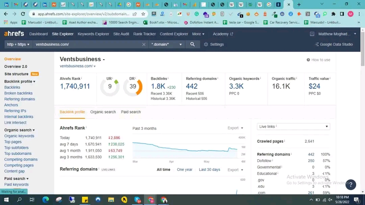Click the taskbar search magnifier

[x=19, y=200]
